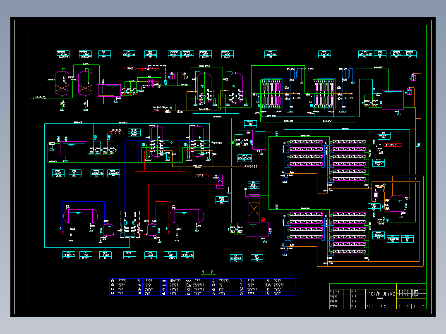This screenshot has width=446, height=334.
Task: Click the red "?RO???" outlet arrow label
Action: click(x=392, y=145)
